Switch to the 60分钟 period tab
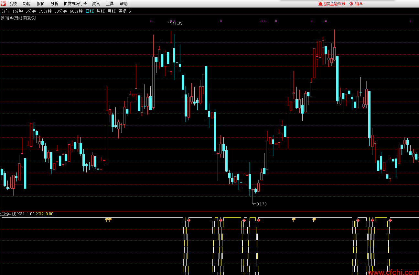Viewport: 419px width, 275px height. [76, 11]
